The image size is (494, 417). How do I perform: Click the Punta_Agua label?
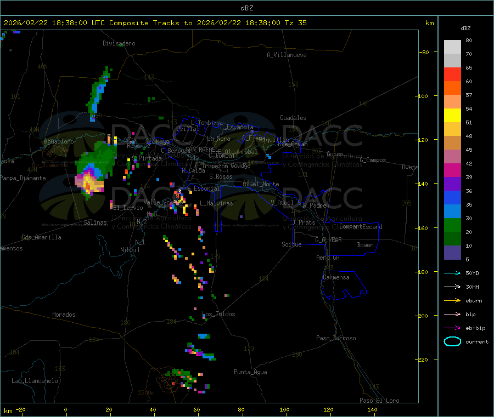coord(250,372)
